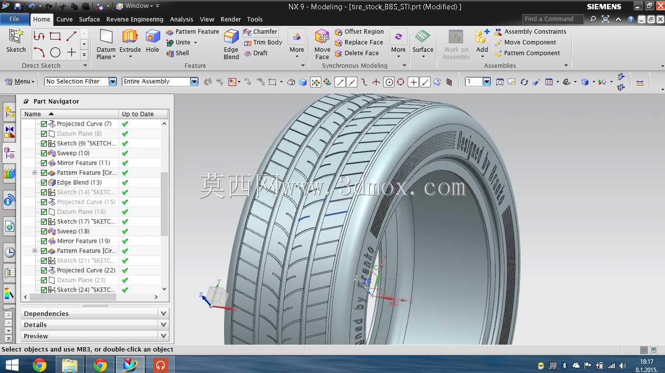Screen dimensions: 665x373
Task: Select the Datum Plane tool
Action: [x=106, y=44]
